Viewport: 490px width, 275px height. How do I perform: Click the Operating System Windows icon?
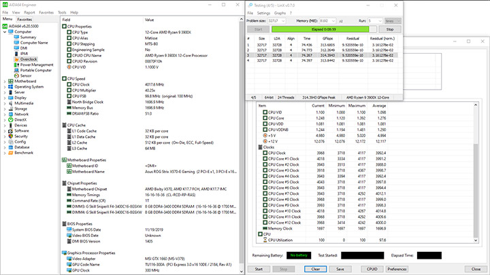(x=11, y=87)
